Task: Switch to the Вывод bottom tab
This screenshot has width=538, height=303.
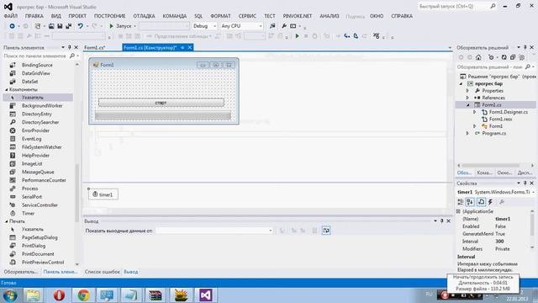Action: (131, 272)
